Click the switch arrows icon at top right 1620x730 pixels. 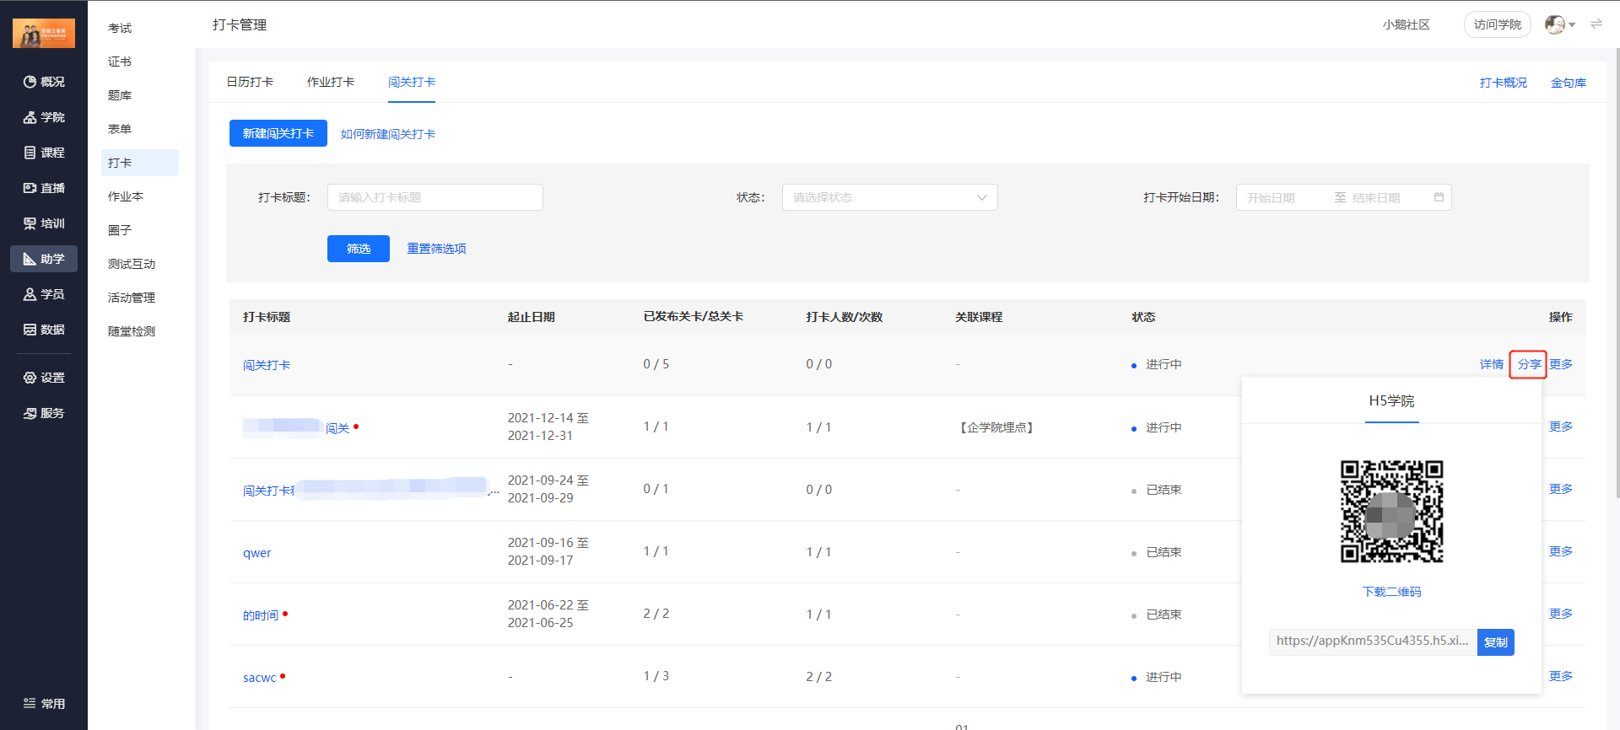click(1596, 24)
